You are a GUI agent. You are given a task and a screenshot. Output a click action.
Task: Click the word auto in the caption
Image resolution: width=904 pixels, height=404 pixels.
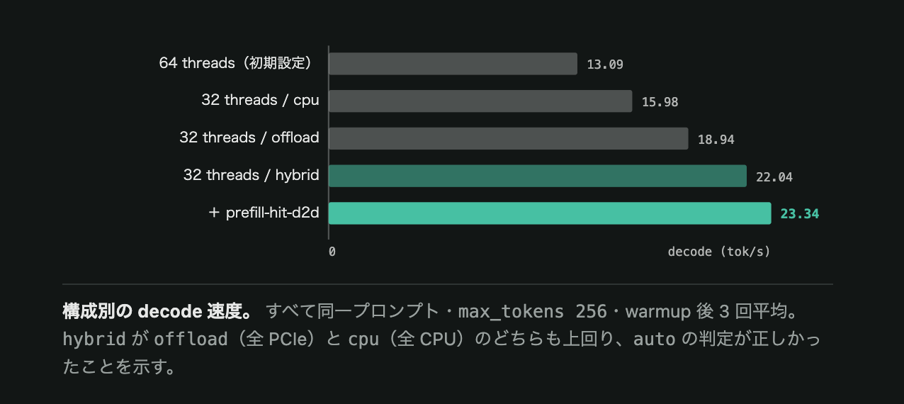click(x=654, y=340)
